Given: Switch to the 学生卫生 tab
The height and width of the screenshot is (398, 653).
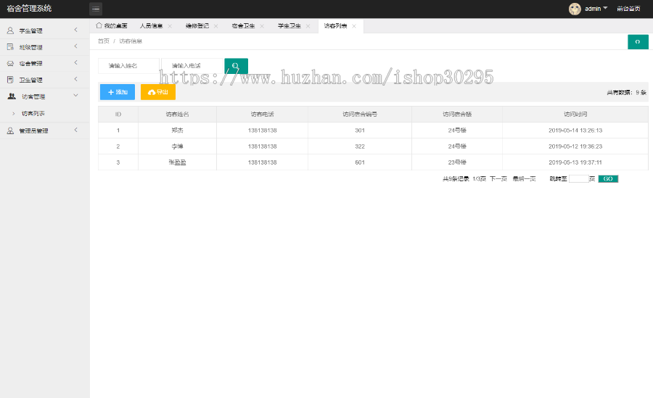Looking at the screenshot, I should pos(289,26).
